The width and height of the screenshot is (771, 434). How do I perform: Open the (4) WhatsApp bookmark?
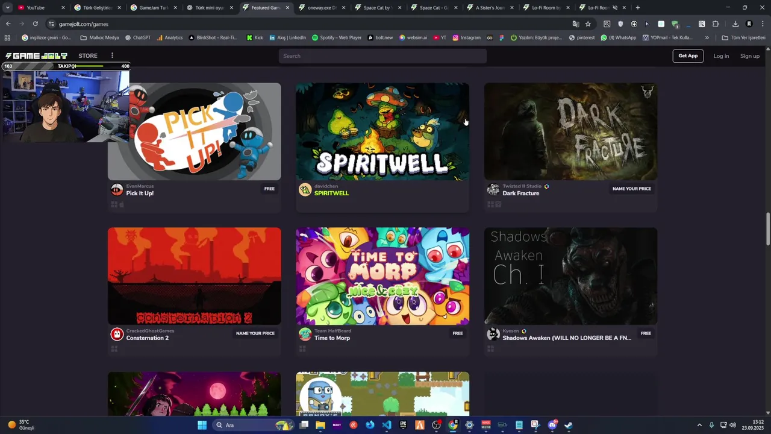pyautogui.click(x=619, y=37)
